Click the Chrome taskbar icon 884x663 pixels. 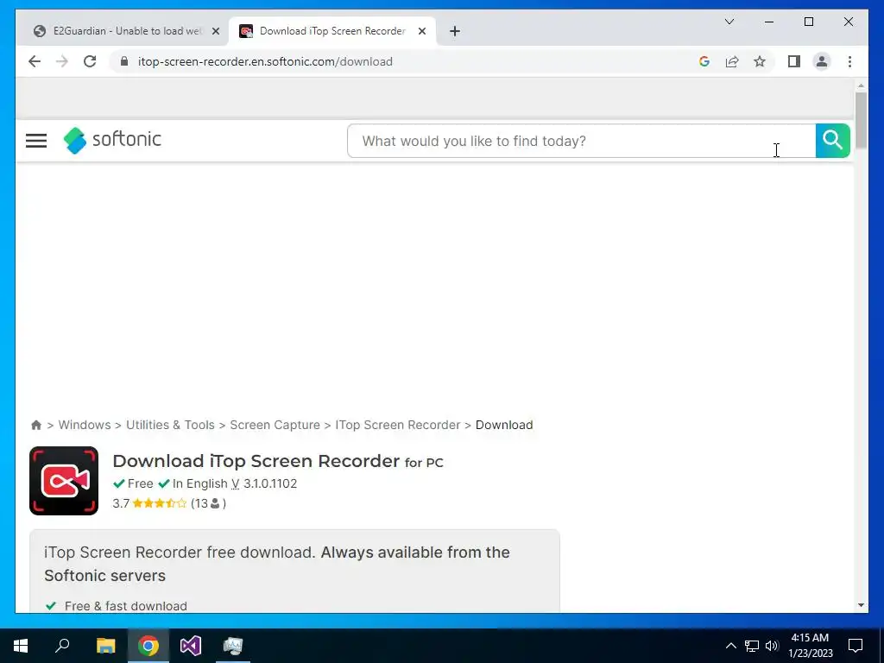[148, 646]
